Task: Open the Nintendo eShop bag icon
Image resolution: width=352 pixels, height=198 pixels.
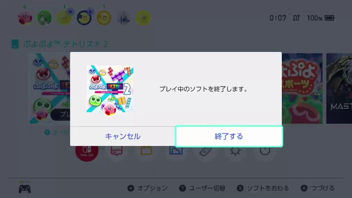Action: [x=146, y=150]
